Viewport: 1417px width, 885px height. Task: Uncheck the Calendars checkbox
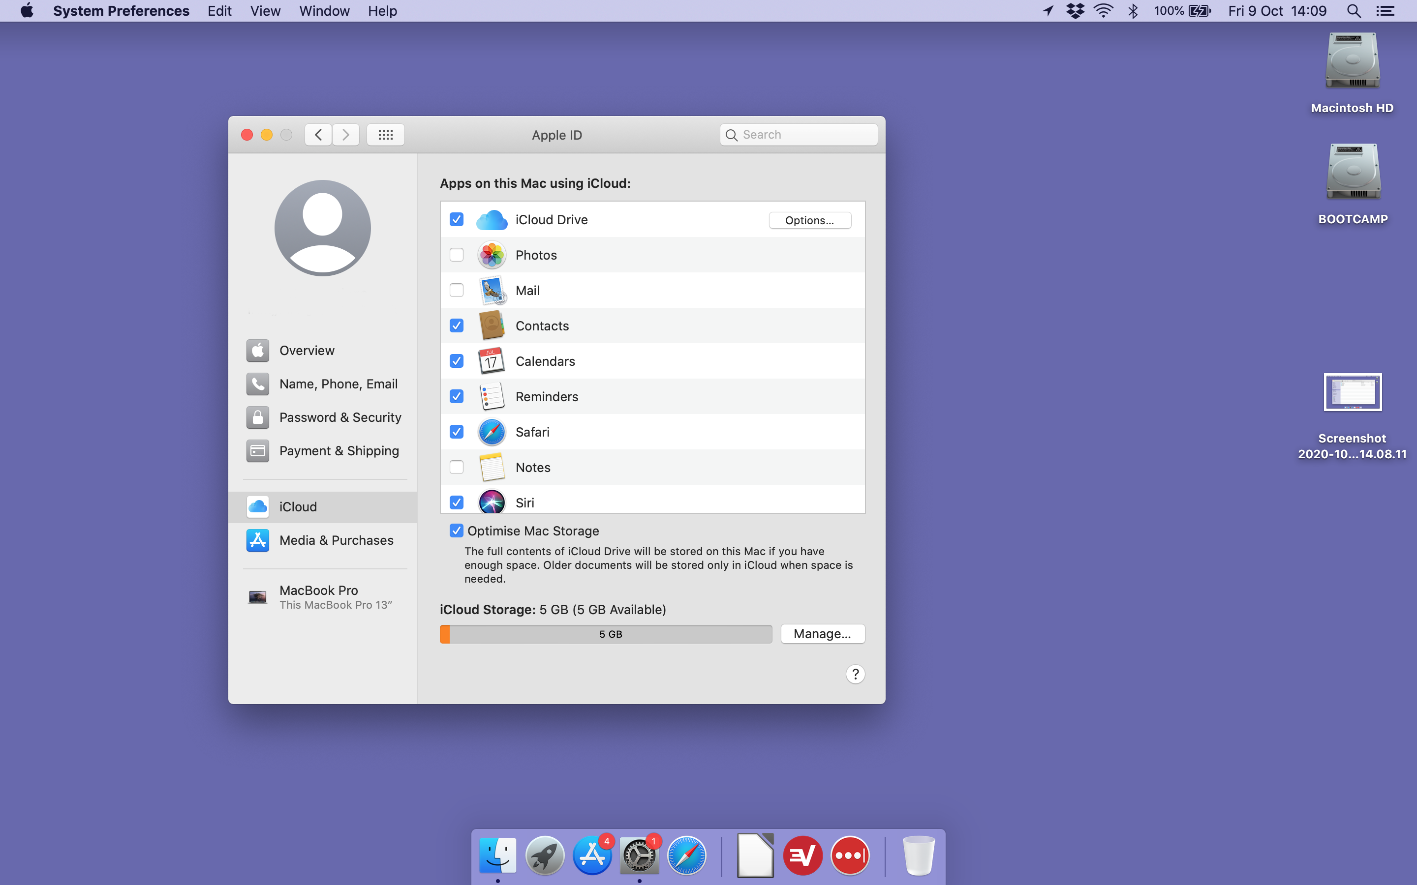click(x=457, y=361)
